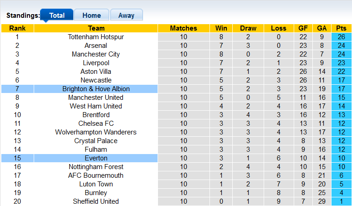
Task: Click Tottenham's 26 points cell
Action: (x=341, y=37)
